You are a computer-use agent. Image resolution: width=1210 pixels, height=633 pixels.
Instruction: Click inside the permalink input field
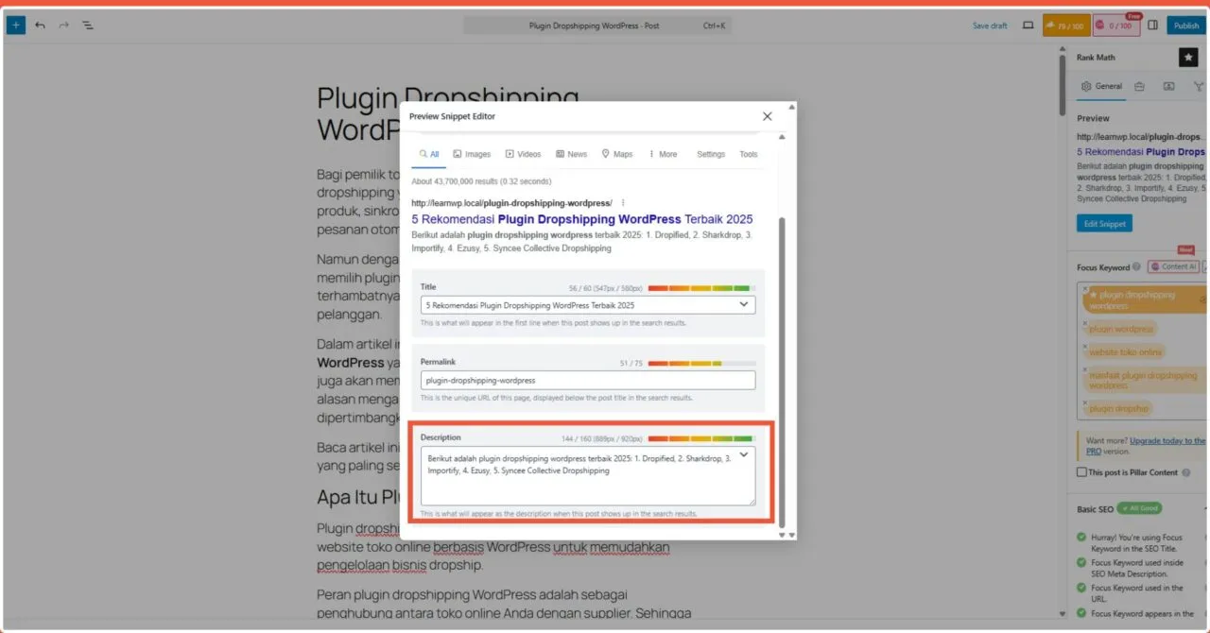pyautogui.click(x=586, y=379)
